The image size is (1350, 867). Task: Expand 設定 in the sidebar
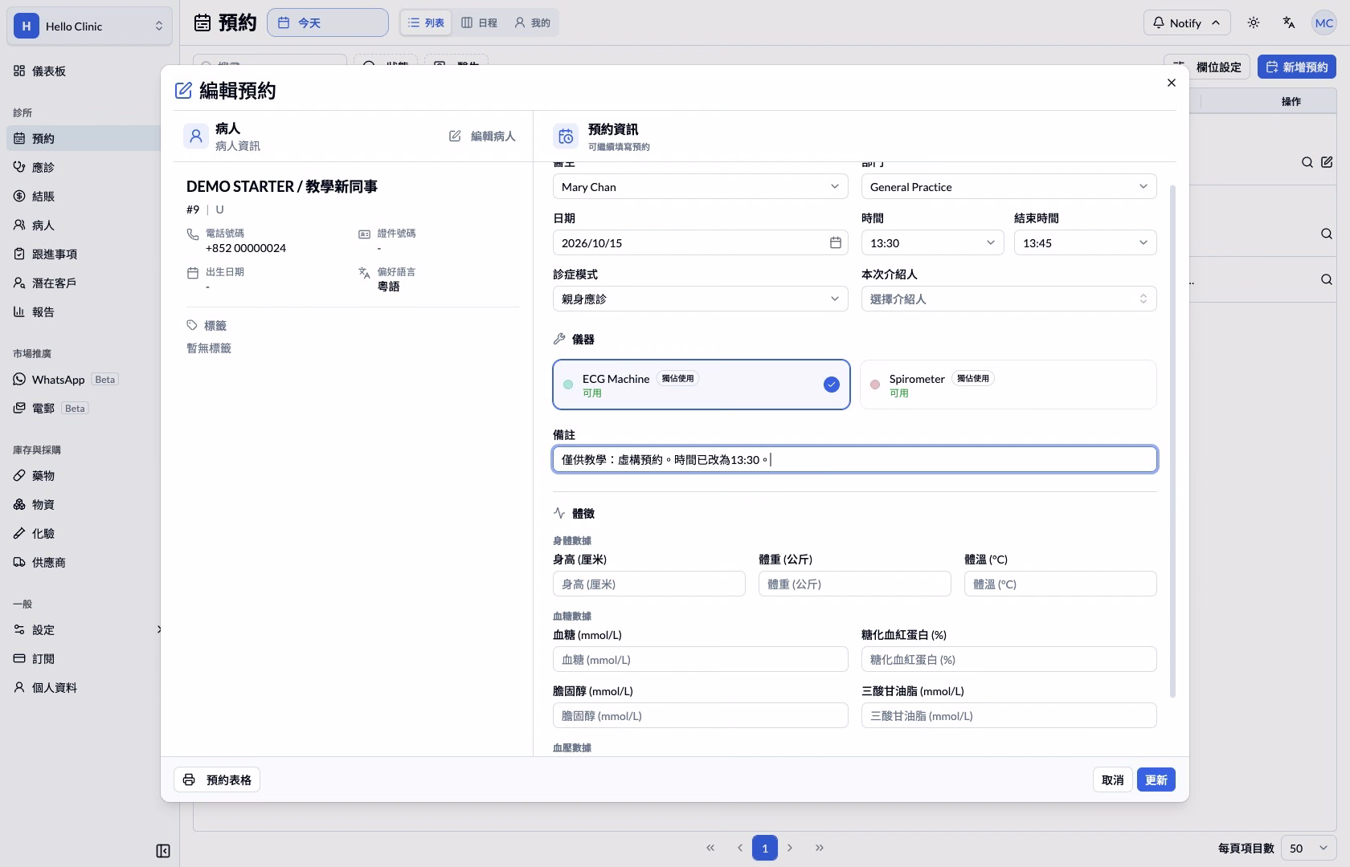pyautogui.click(x=84, y=629)
